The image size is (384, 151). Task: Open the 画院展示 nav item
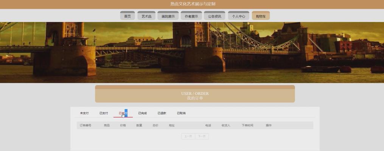[x=168, y=15]
